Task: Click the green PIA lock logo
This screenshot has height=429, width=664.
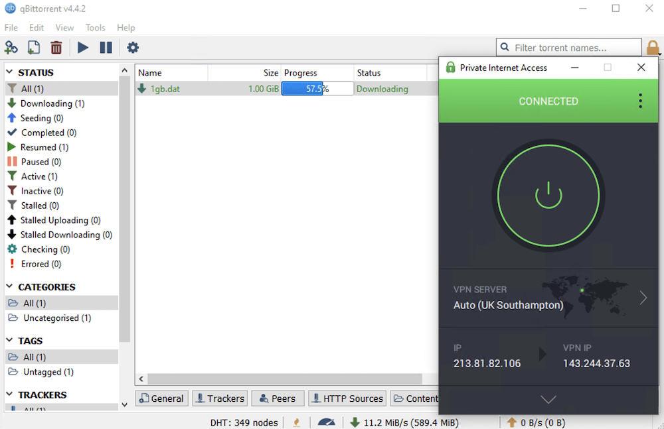Action: (451, 67)
